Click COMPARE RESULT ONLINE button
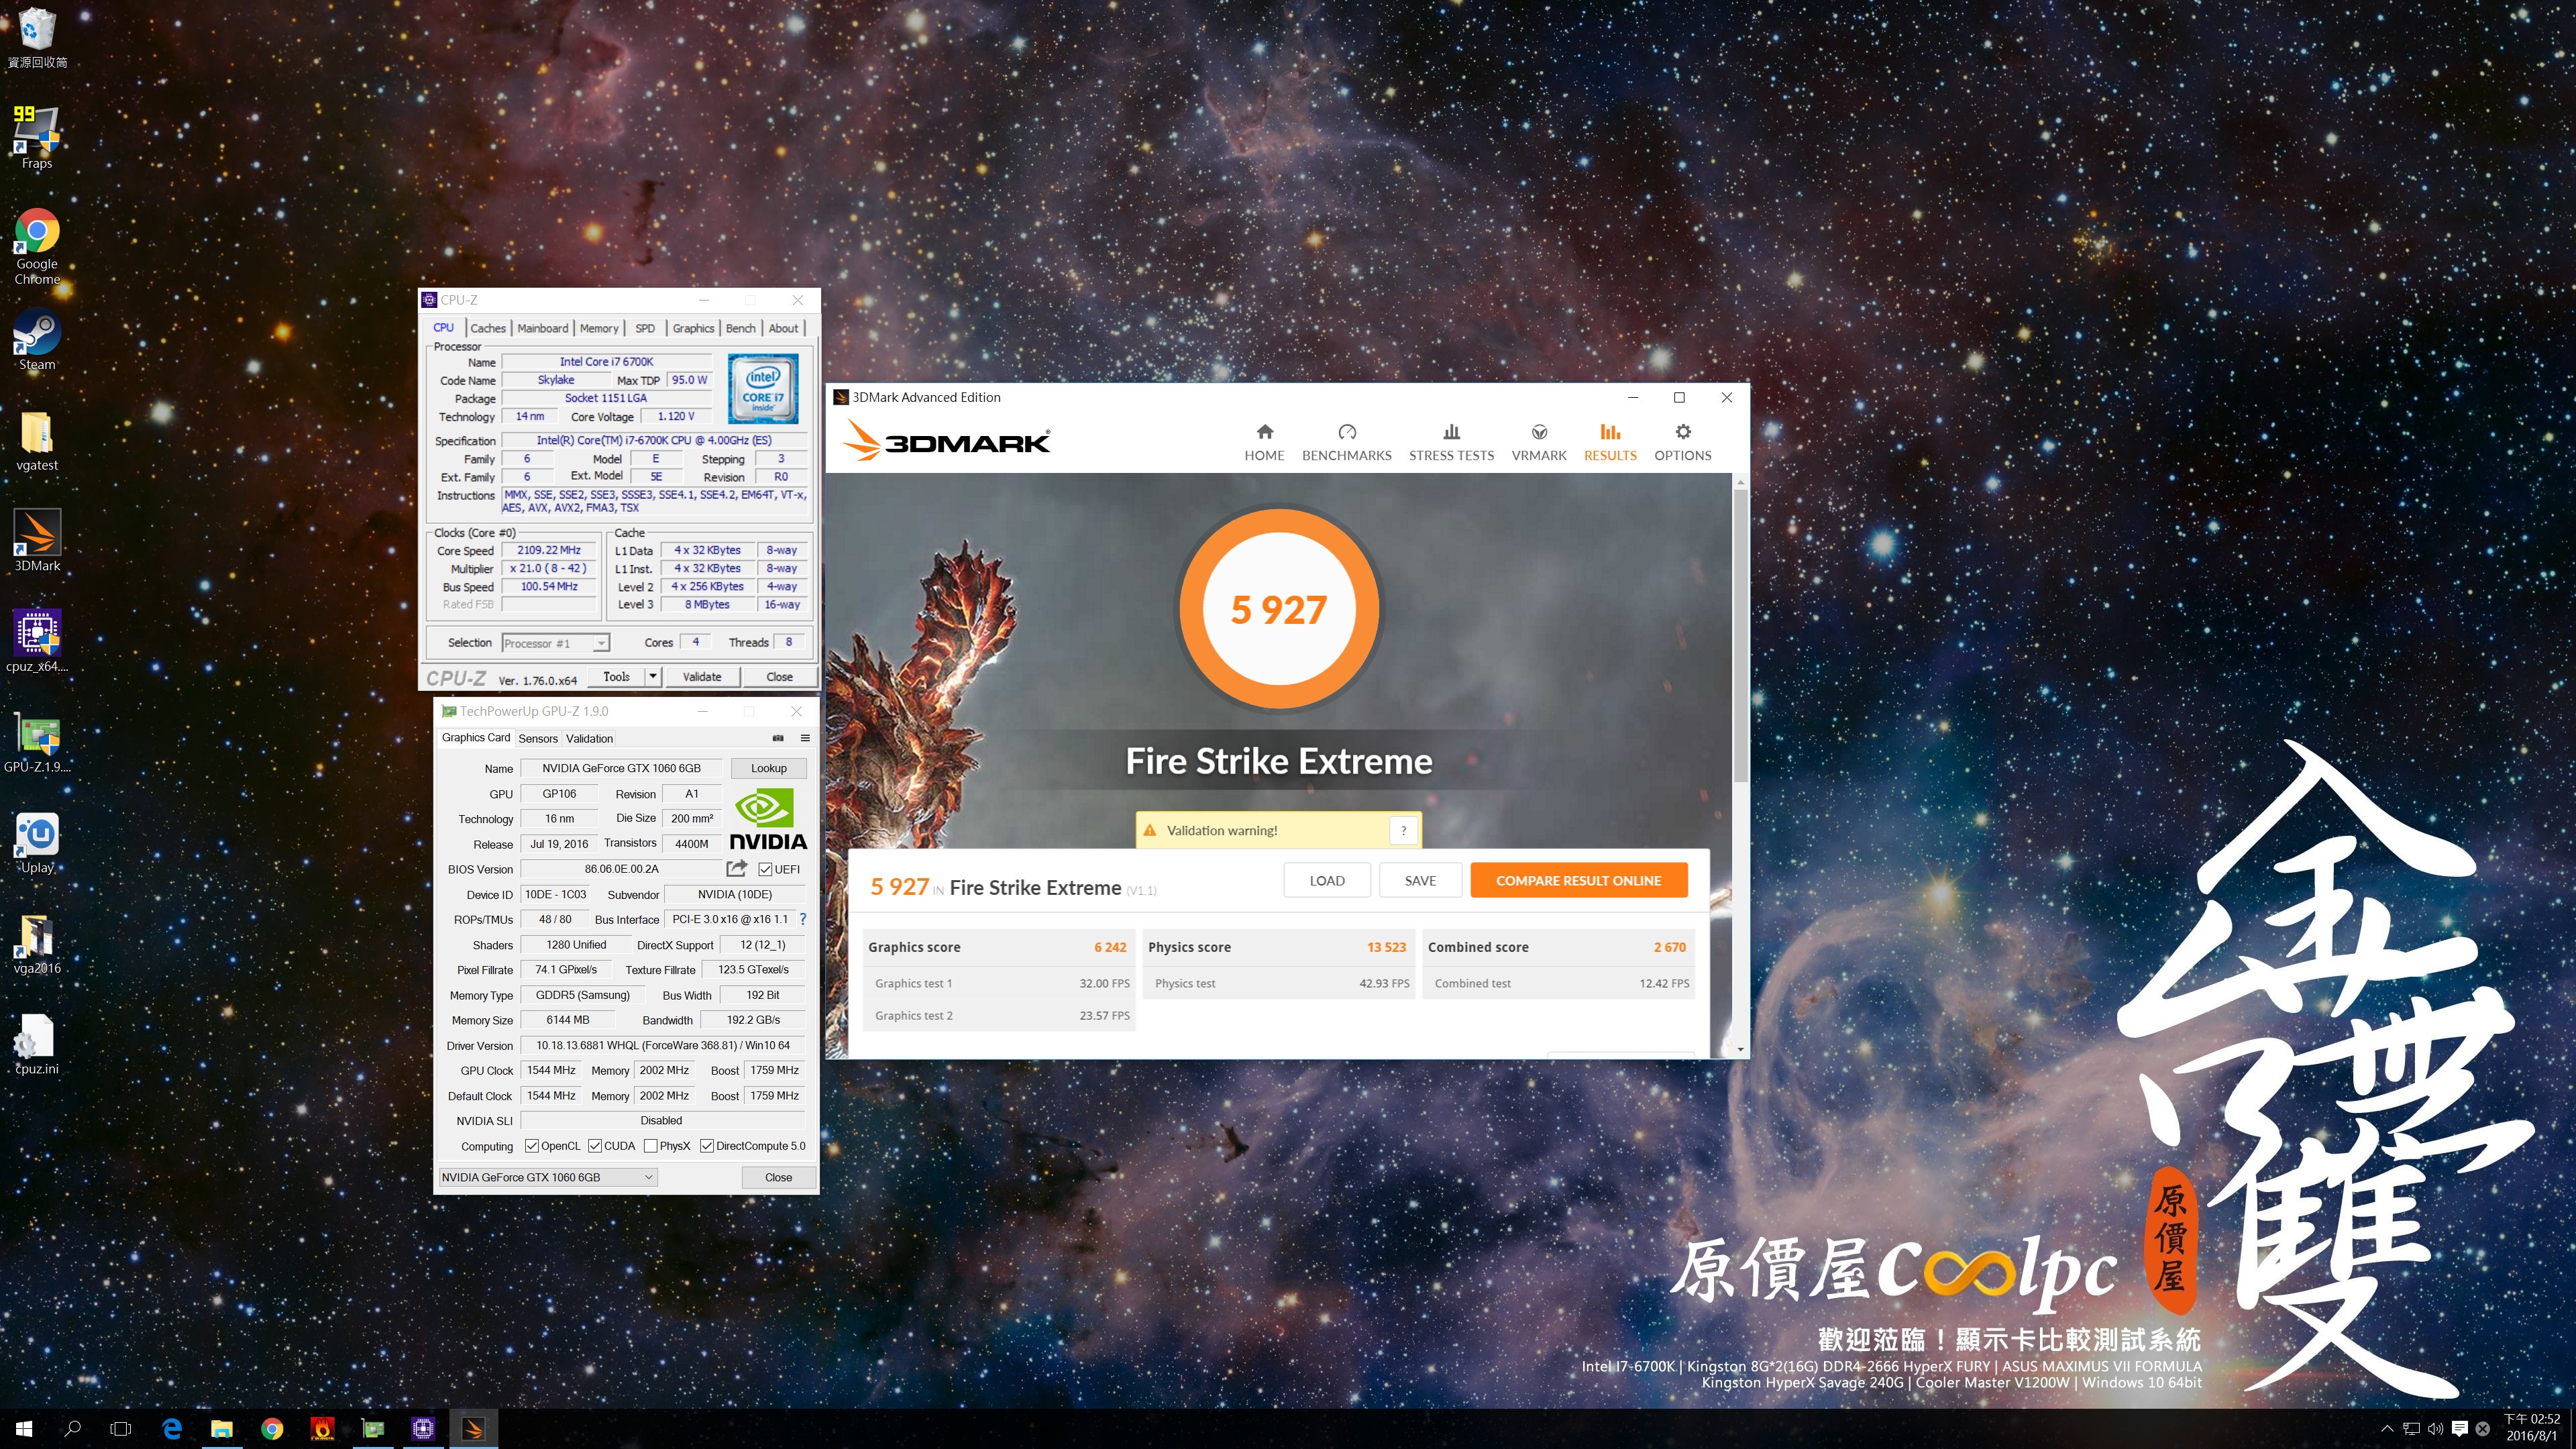This screenshot has height=1449, width=2576. click(x=1578, y=880)
